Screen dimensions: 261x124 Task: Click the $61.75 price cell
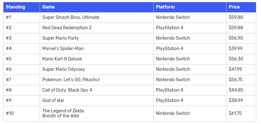coord(241,114)
